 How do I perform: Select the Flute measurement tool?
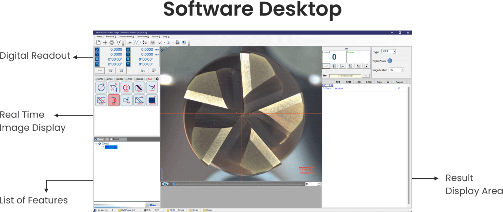pos(127,88)
